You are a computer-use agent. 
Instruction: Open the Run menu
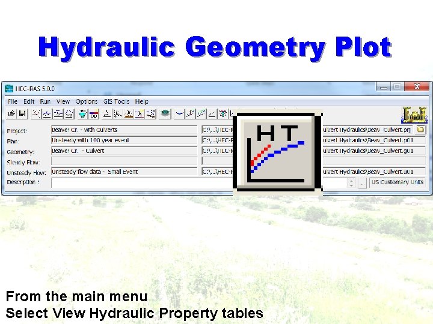[x=45, y=101]
